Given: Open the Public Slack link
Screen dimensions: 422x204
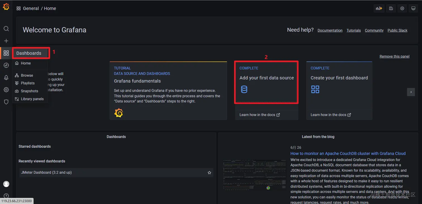Looking at the screenshot, I should (397, 30).
